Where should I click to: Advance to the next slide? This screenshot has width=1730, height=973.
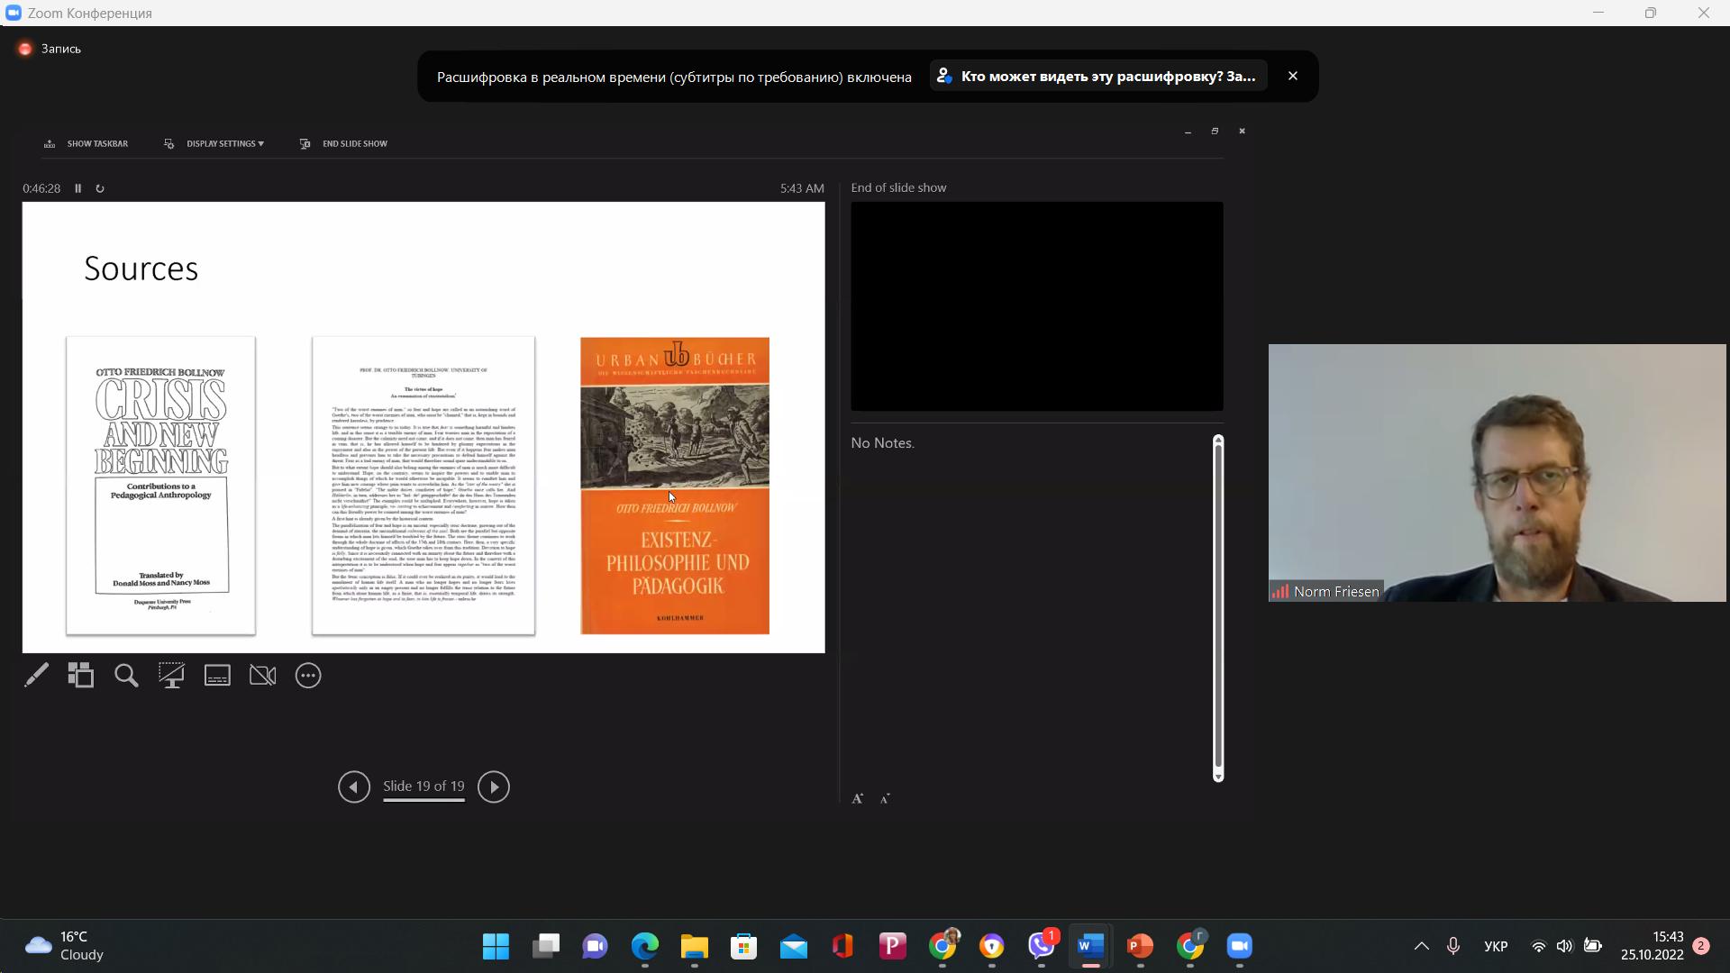pyautogui.click(x=493, y=787)
